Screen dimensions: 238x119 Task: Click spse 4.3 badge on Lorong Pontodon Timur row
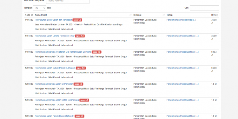[80, 36]
